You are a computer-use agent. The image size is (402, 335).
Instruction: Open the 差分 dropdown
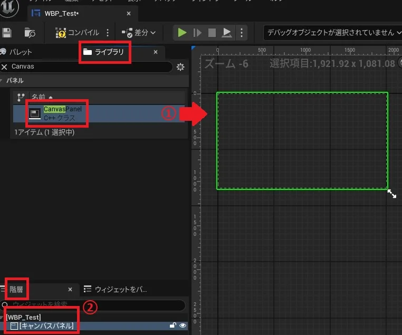coord(139,33)
